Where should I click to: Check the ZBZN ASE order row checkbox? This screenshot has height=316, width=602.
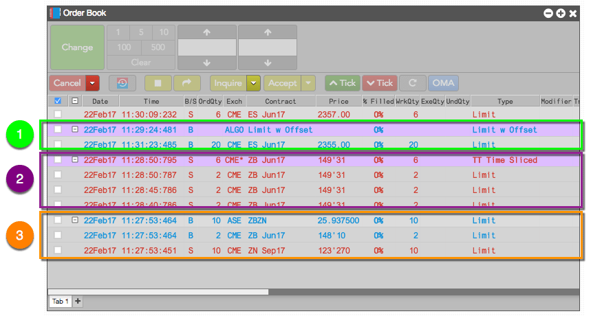[x=58, y=220]
